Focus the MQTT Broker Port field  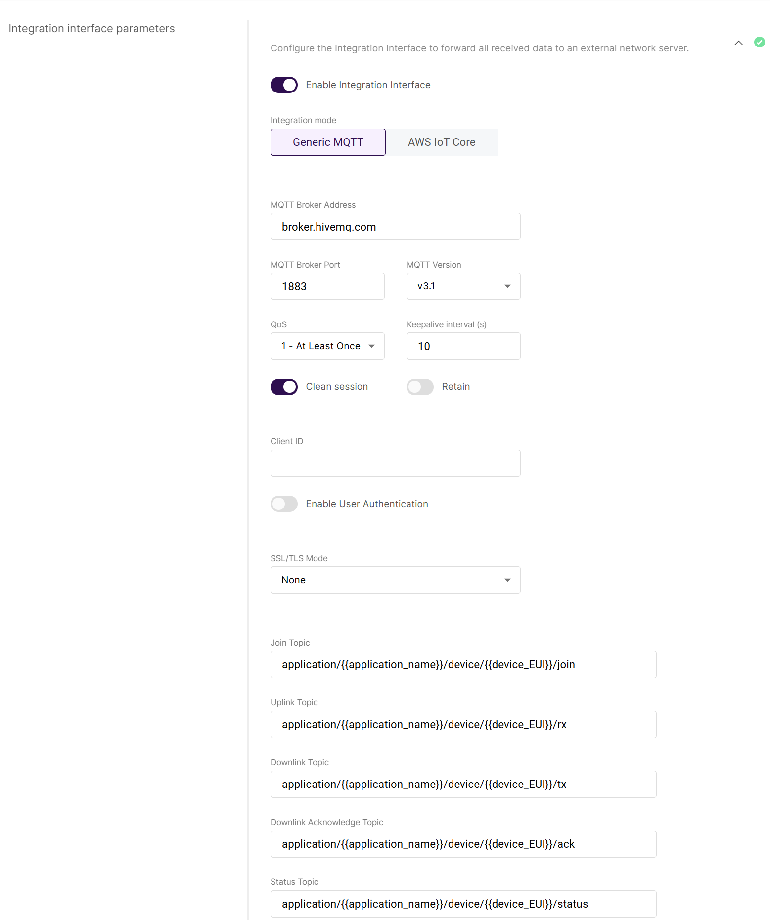click(x=327, y=286)
